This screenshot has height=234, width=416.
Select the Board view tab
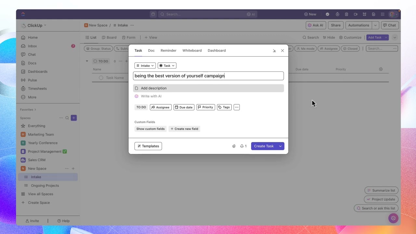click(x=109, y=38)
